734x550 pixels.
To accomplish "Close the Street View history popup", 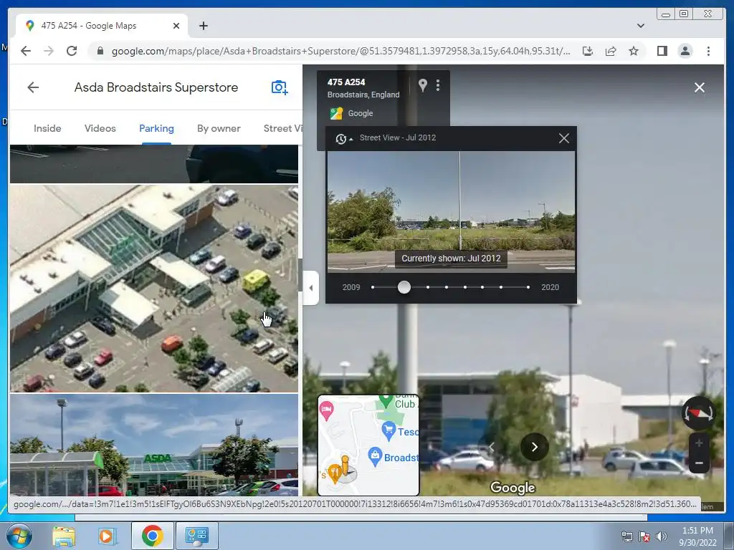I will coord(564,138).
